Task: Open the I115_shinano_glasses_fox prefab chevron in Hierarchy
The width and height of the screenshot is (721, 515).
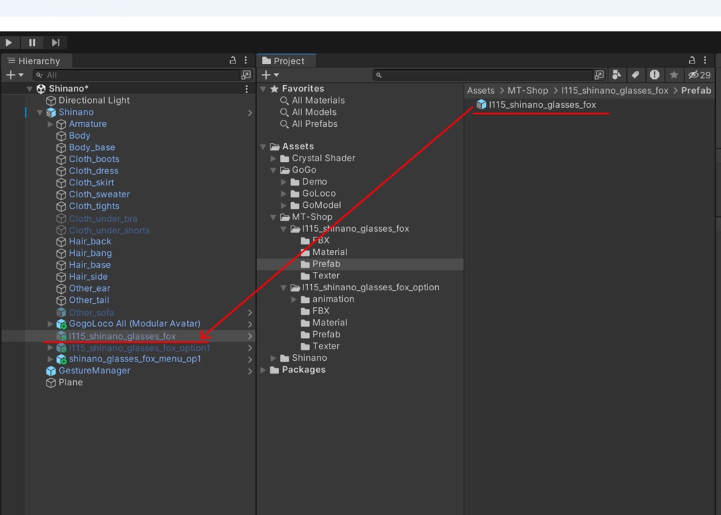Action: coord(250,337)
